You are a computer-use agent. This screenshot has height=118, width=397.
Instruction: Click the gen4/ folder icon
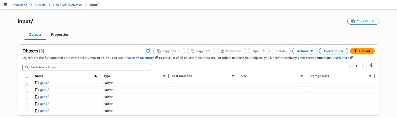37,104
